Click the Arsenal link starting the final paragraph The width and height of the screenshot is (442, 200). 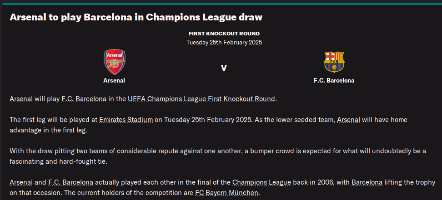(x=21, y=183)
